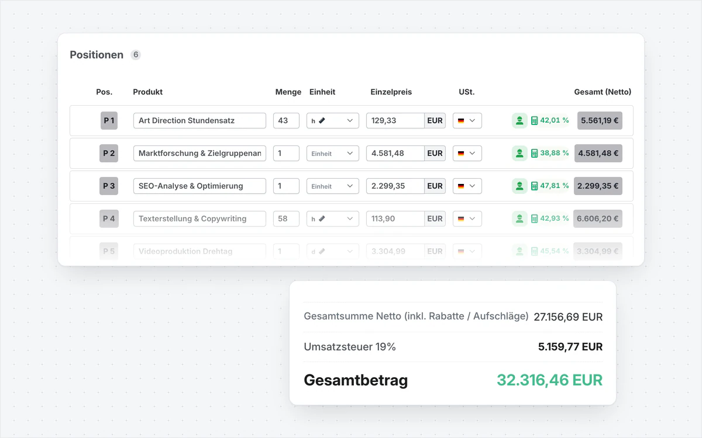Click the Produkt column header

[148, 92]
